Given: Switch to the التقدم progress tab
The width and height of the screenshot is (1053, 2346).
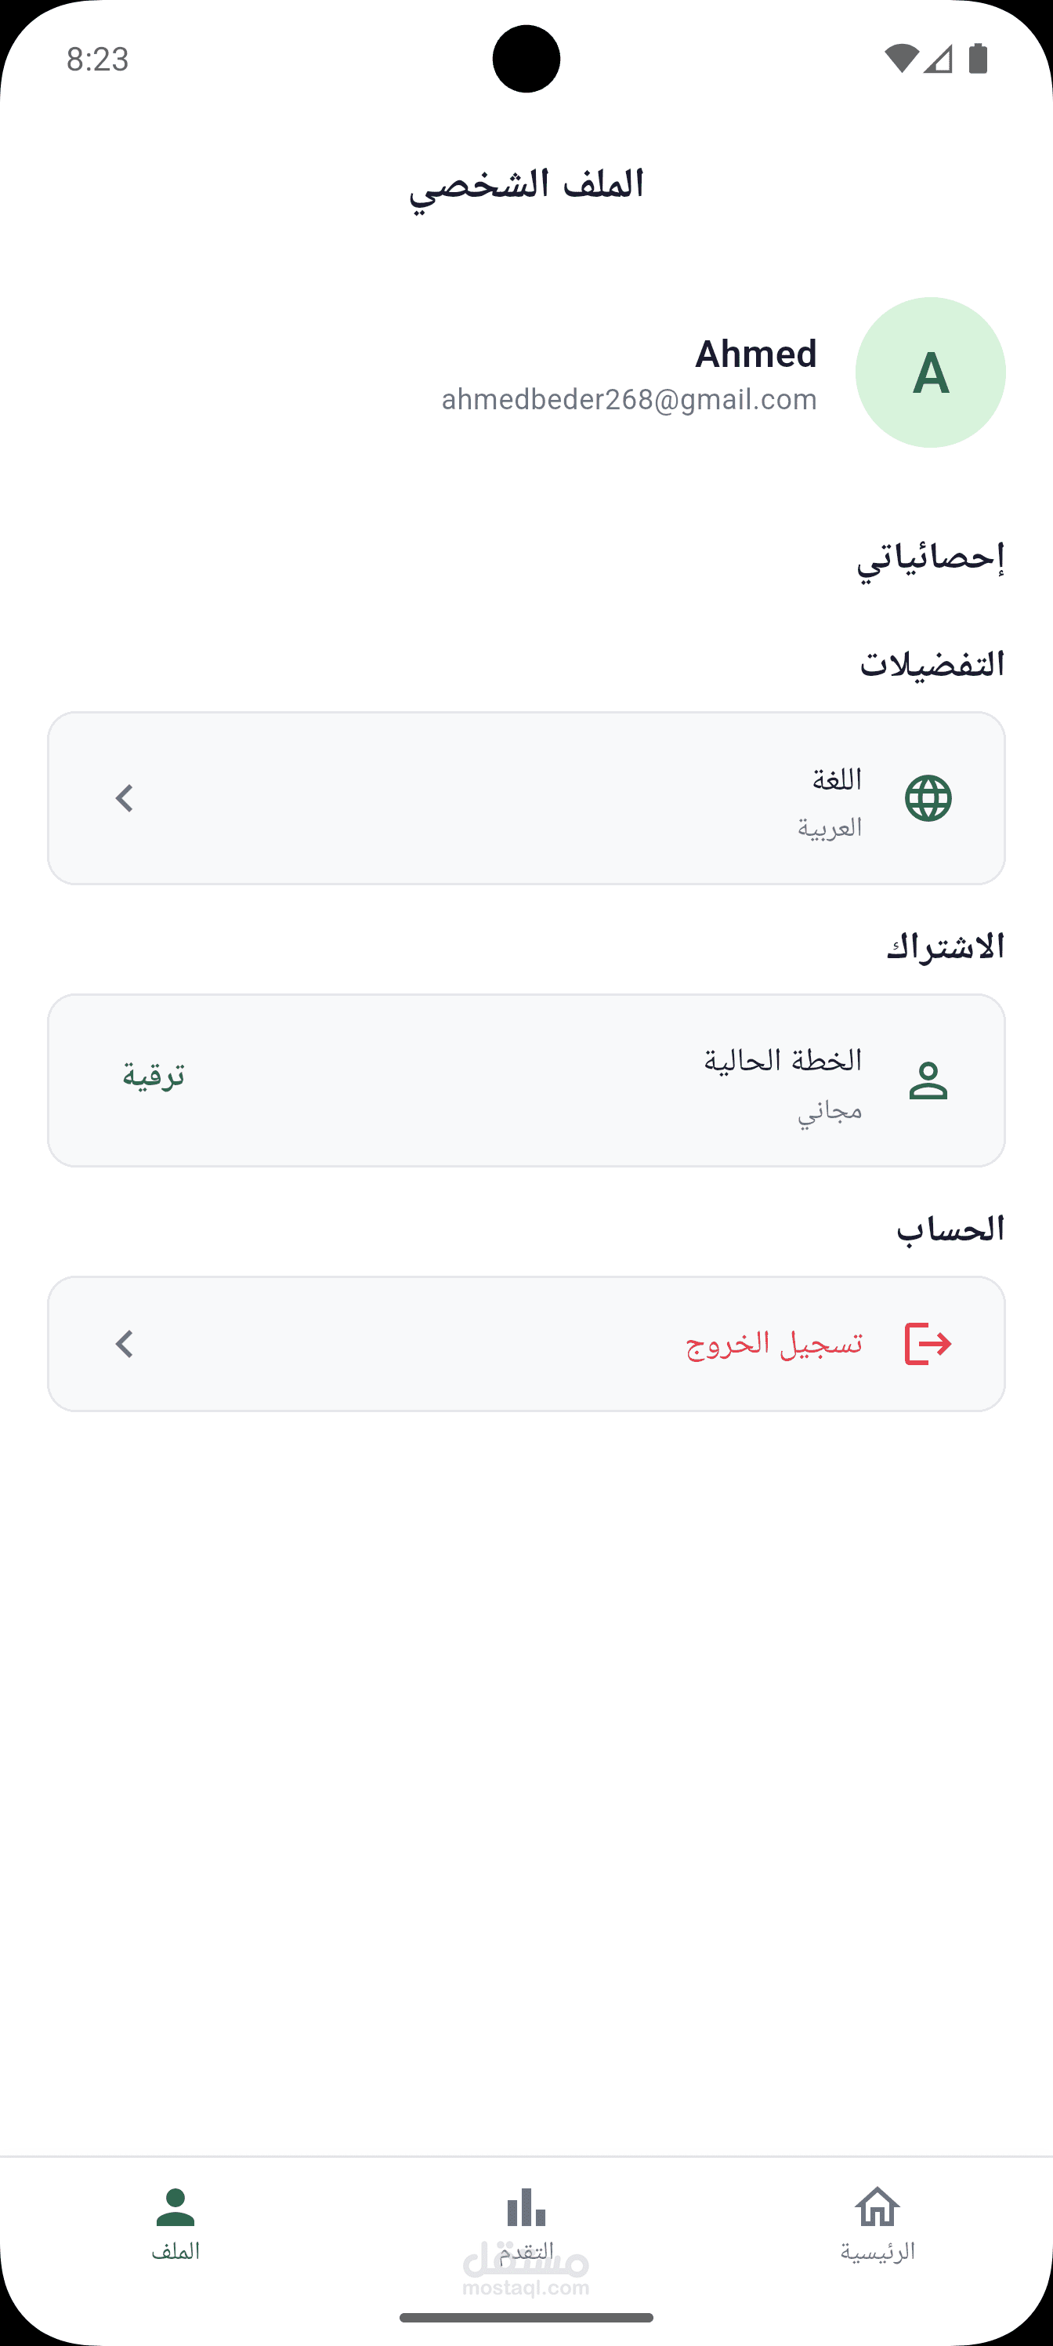Looking at the screenshot, I should 526,2251.
